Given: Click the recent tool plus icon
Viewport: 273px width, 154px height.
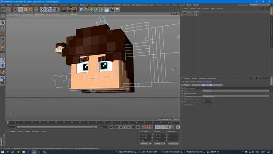Looking at the screenshot, I should [36, 9].
